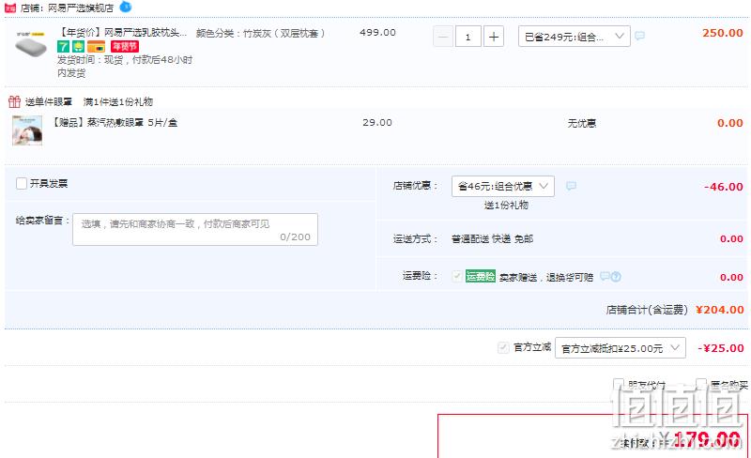Click the speech bubble icon after 退换货可赔
The width and height of the screenshot is (751, 458).
605,277
